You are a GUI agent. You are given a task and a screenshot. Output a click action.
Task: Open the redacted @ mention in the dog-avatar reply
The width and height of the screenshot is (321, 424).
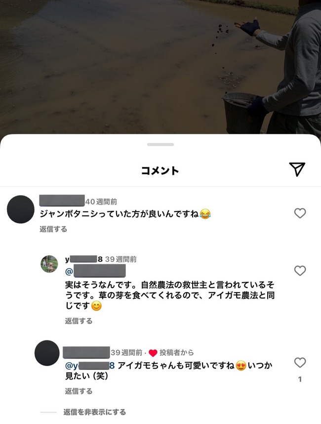click(95, 271)
